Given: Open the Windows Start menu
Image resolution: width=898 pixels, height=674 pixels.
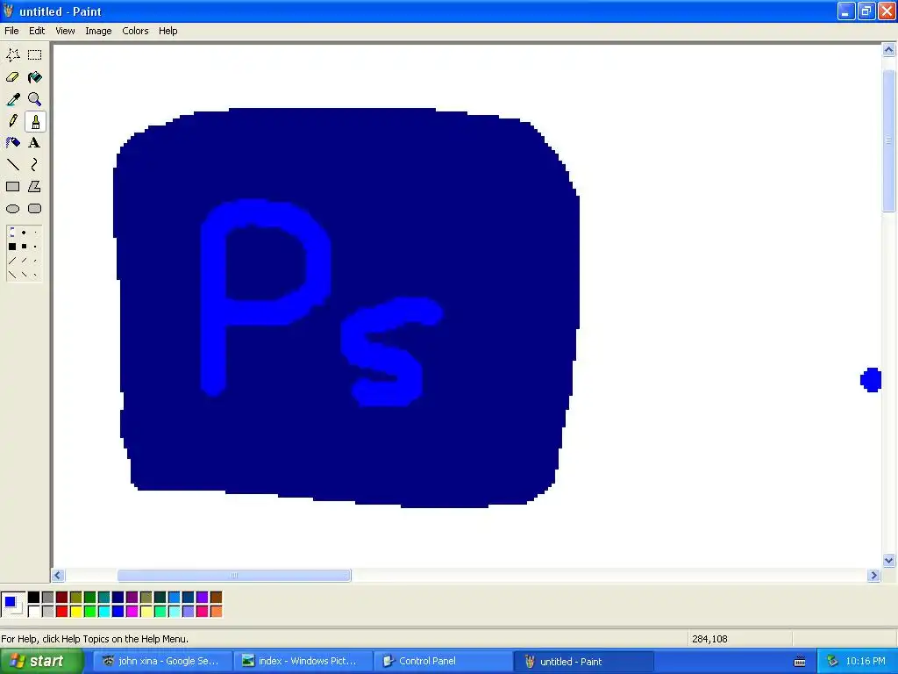Looking at the screenshot, I should click(x=41, y=662).
